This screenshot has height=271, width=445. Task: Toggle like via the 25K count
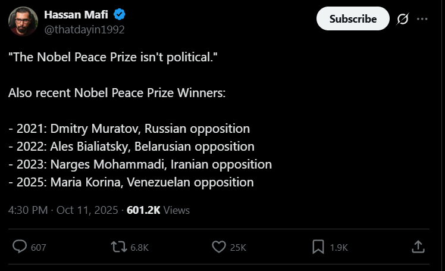click(238, 247)
